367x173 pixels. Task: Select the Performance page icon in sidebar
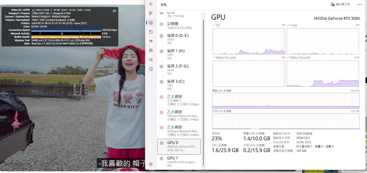[x=151, y=23]
